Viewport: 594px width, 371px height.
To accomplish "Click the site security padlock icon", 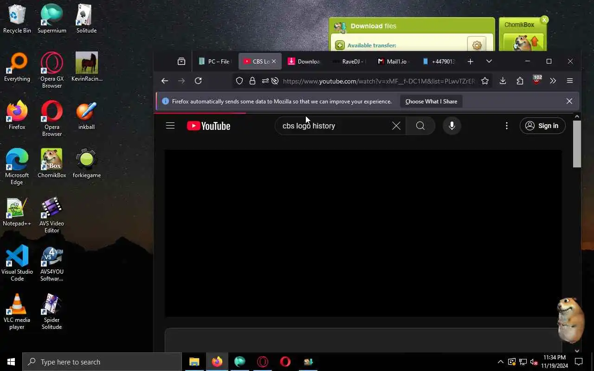I will [x=252, y=81].
